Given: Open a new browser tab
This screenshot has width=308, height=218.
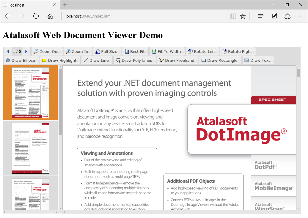Looking at the screenshot, I should (x=65, y=5).
